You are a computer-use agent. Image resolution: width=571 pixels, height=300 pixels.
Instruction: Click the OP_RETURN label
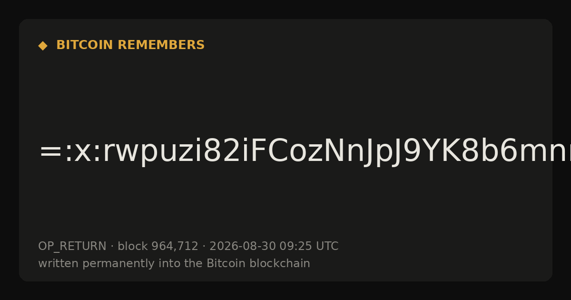click(x=72, y=246)
